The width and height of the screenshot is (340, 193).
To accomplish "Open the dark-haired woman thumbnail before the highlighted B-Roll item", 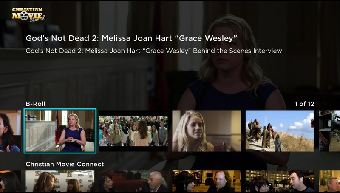I will pyautogui.click(x=10, y=131).
